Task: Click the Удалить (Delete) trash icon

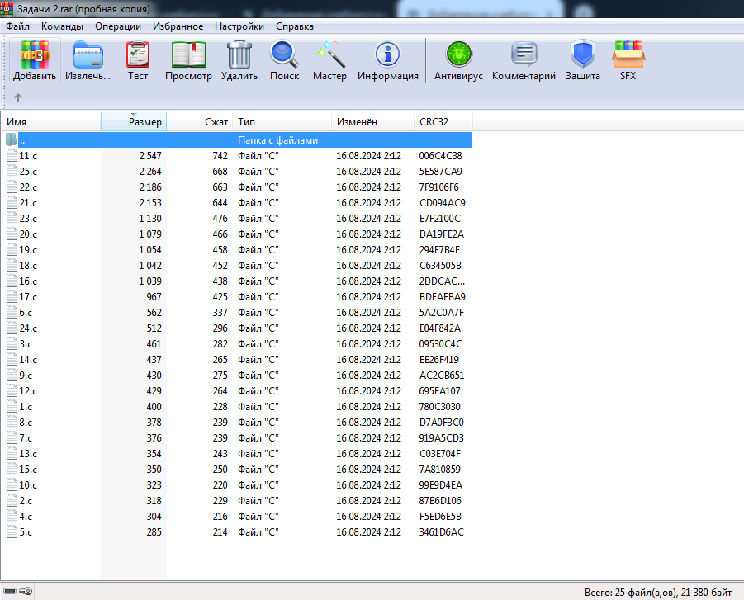Action: [x=239, y=56]
